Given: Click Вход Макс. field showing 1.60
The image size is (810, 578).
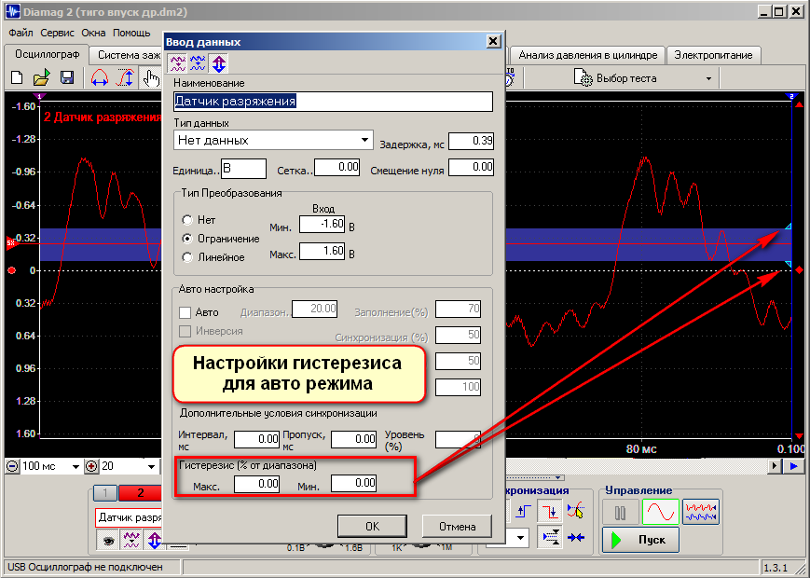Looking at the screenshot, I should point(323,251).
